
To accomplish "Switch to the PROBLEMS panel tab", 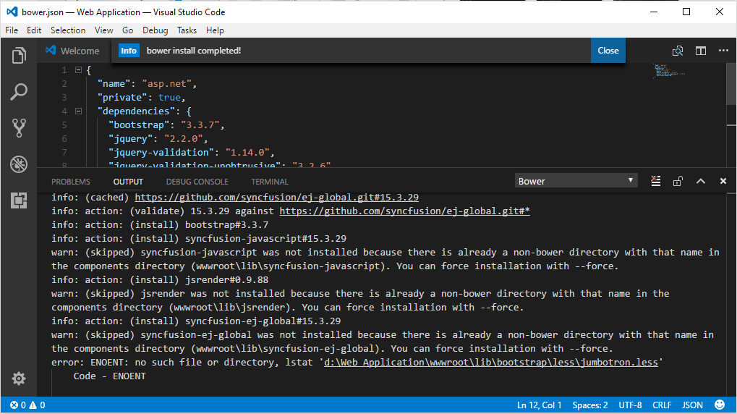I will coord(70,182).
